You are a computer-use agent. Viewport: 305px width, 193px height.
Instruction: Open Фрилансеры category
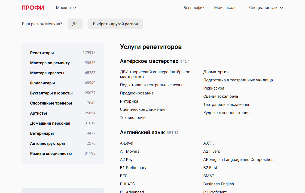pos(42,83)
